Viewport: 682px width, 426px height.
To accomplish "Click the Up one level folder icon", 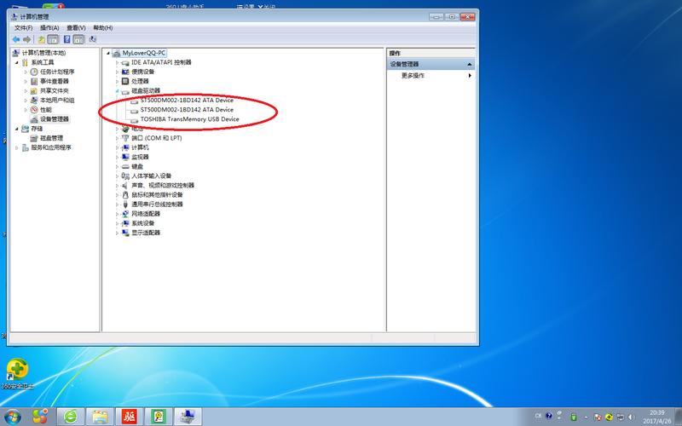I will [x=42, y=39].
